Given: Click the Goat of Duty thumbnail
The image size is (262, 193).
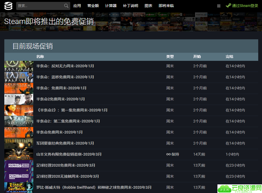Looking at the screenshot, I should coord(19,154).
